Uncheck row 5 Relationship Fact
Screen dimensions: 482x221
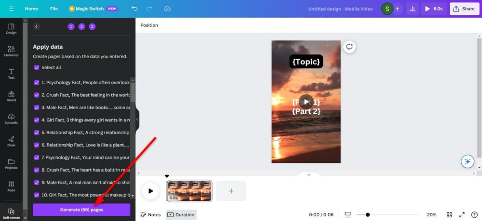pos(37,133)
